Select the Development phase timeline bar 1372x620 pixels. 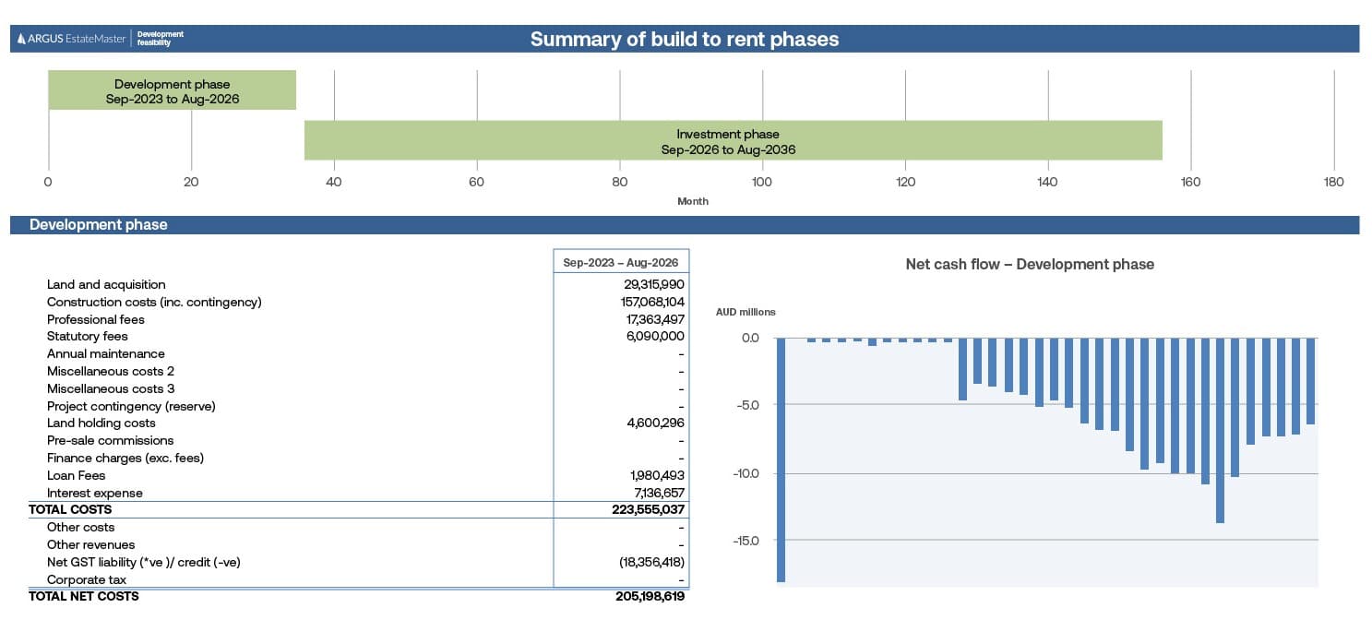(172, 90)
